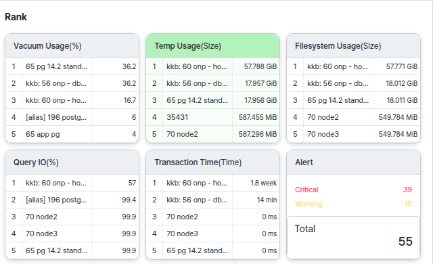433x264 pixels.
Task: Select the Query IO row showing 57
Action: pyautogui.click(x=72, y=183)
